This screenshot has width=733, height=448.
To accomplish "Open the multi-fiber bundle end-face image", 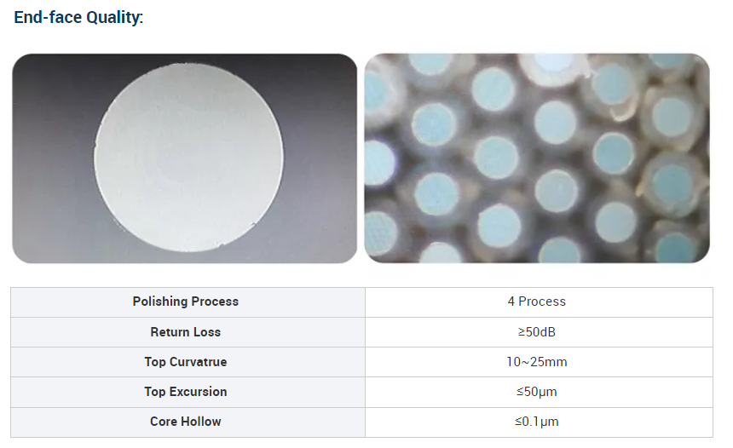I will (537, 158).
